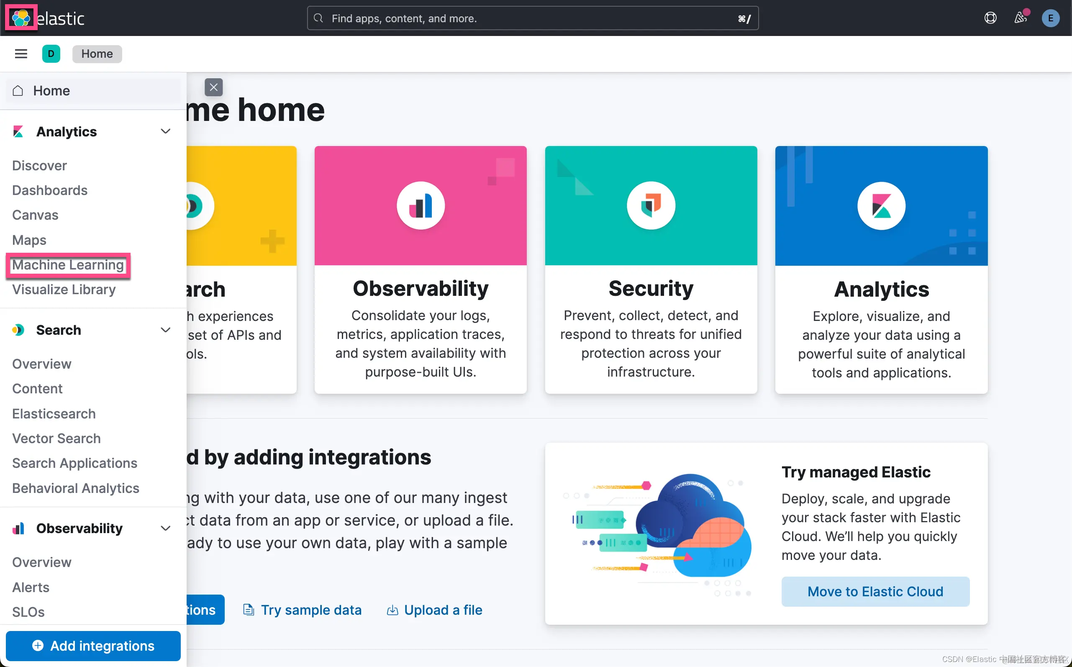Open the user avatar E menu

click(1050, 18)
